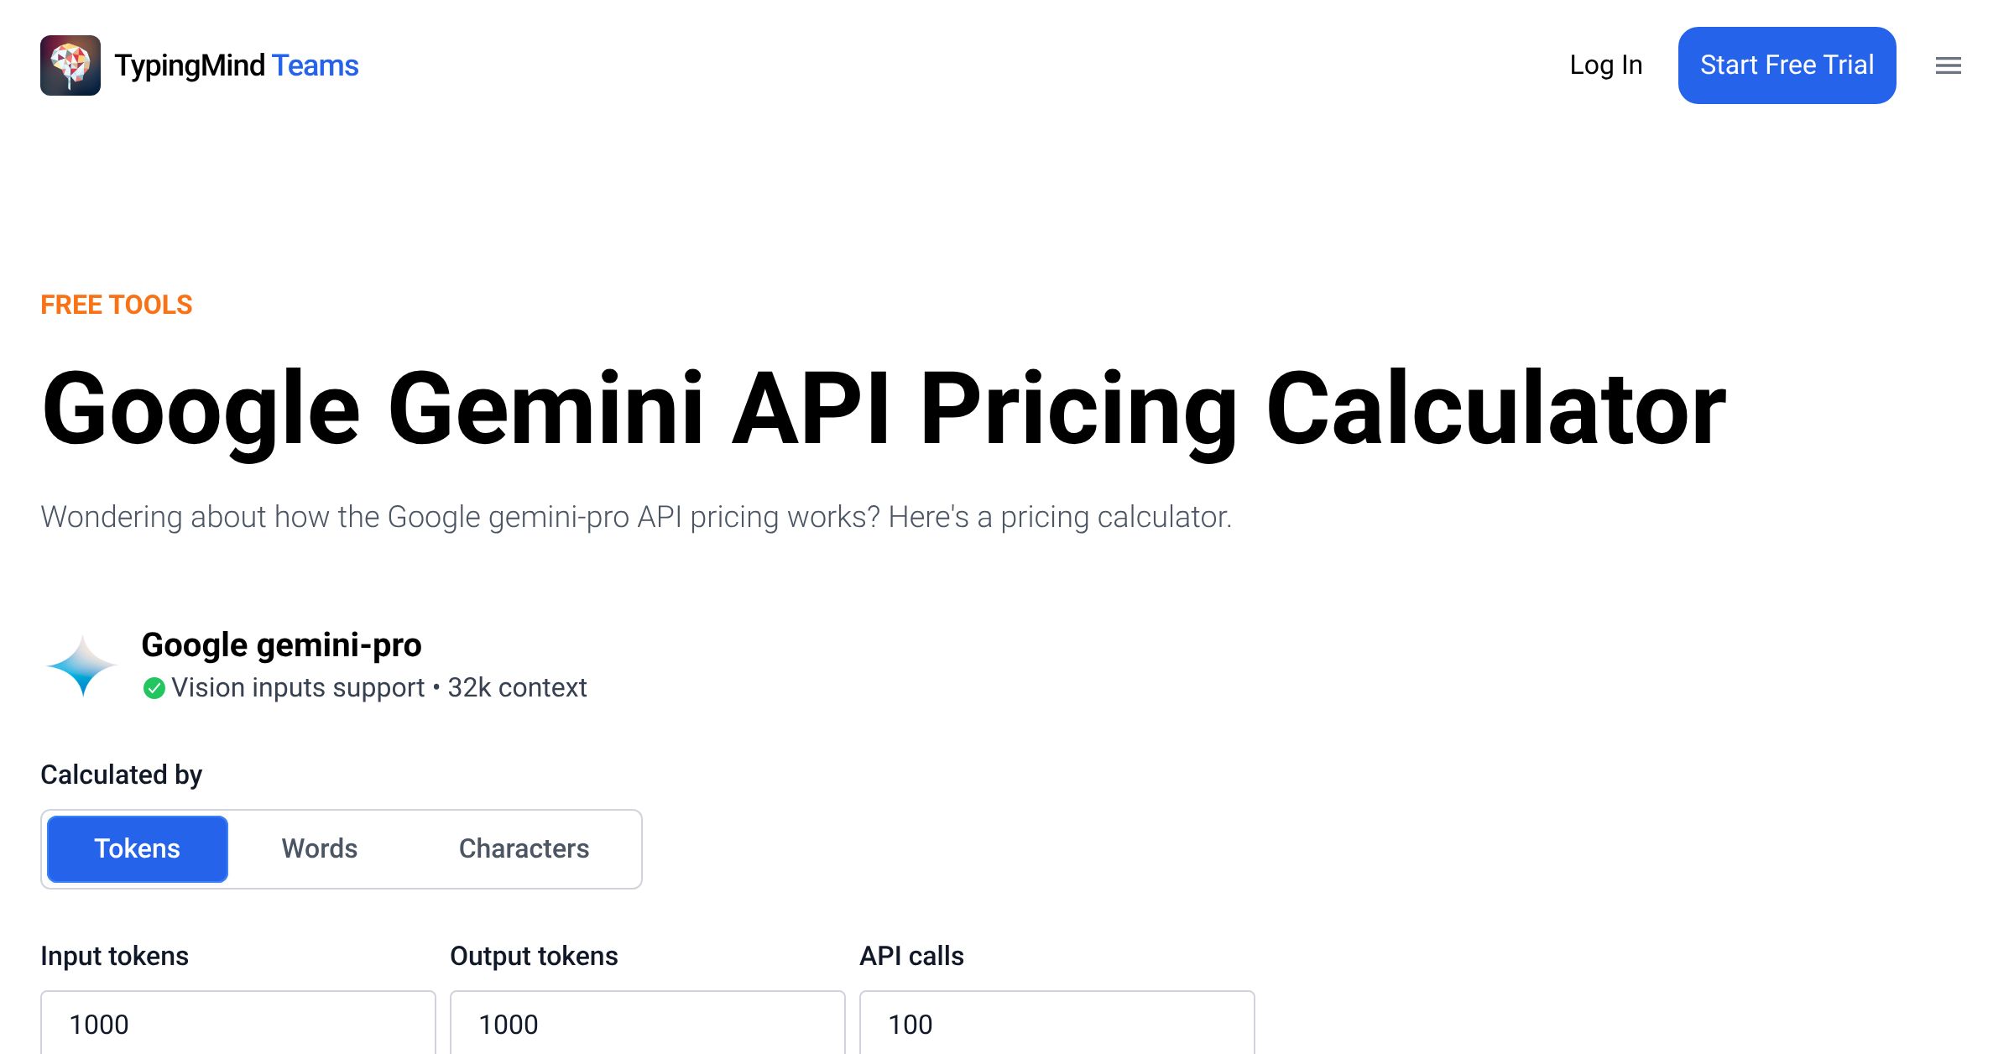2014x1054 pixels.
Task: Select the Tokens calculation mode
Action: coord(138,848)
